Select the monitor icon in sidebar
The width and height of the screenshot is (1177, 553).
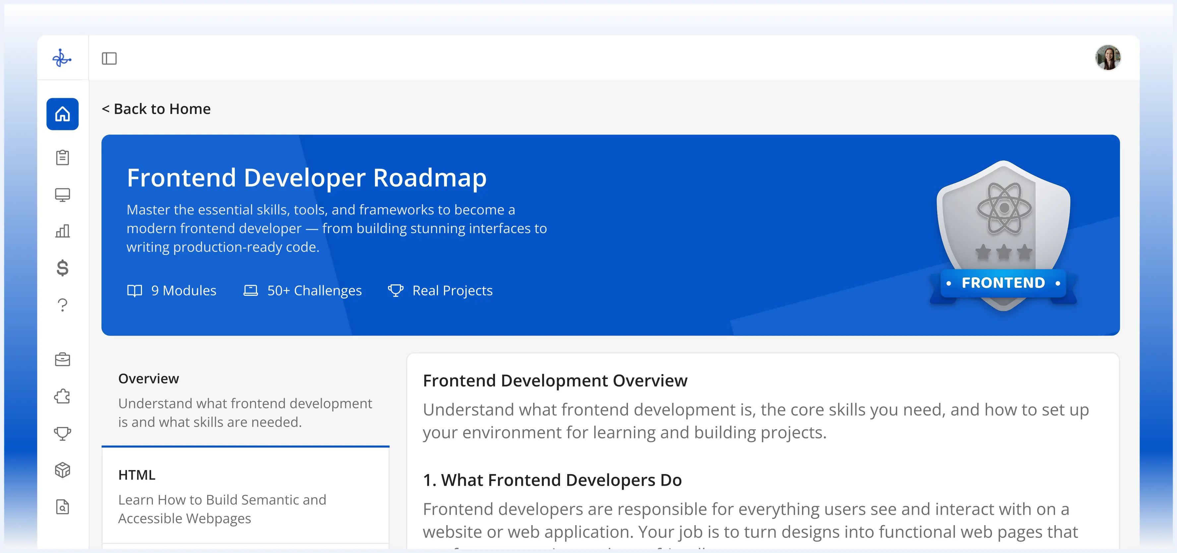pyautogui.click(x=62, y=195)
